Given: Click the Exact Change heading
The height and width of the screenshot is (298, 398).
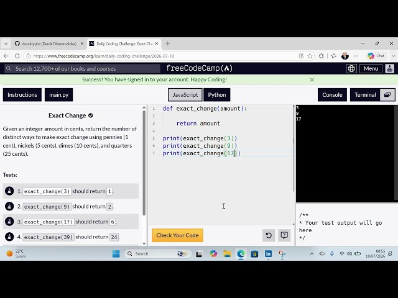Looking at the screenshot, I should (x=67, y=115).
